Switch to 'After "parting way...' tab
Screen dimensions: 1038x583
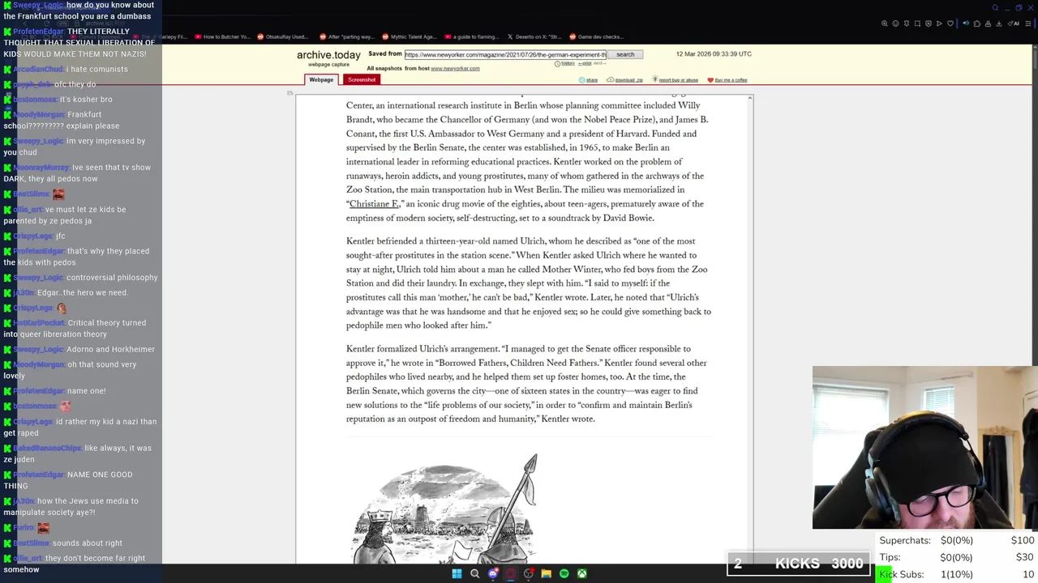(347, 36)
